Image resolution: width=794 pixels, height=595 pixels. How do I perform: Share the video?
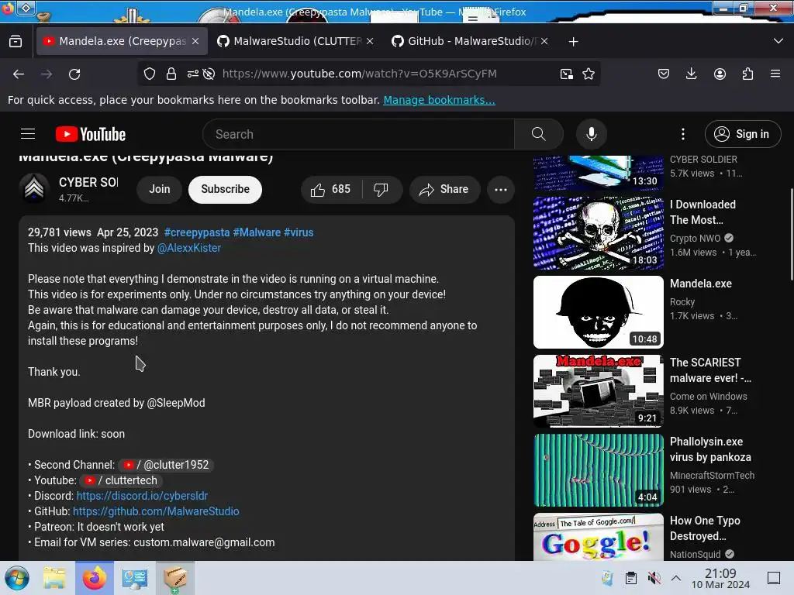444,189
